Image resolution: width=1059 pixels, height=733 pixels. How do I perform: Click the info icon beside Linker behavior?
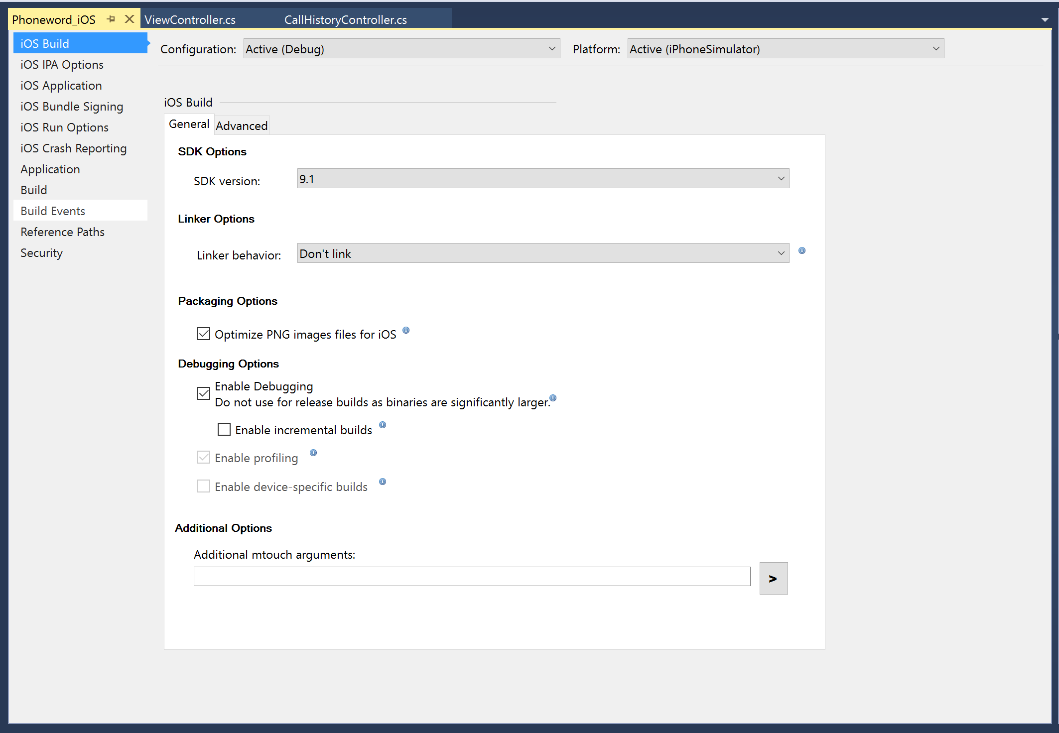(801, 250)
